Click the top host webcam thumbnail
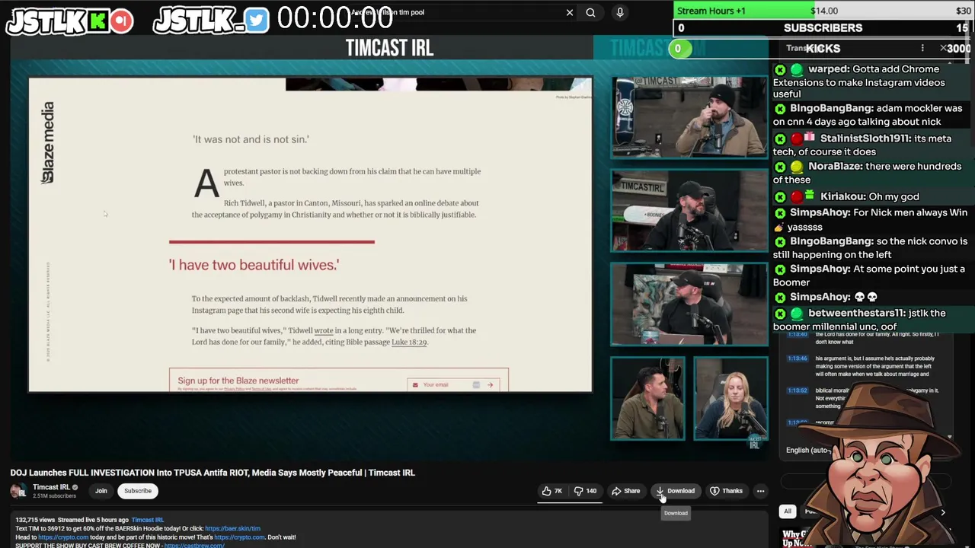 (689, 117)
